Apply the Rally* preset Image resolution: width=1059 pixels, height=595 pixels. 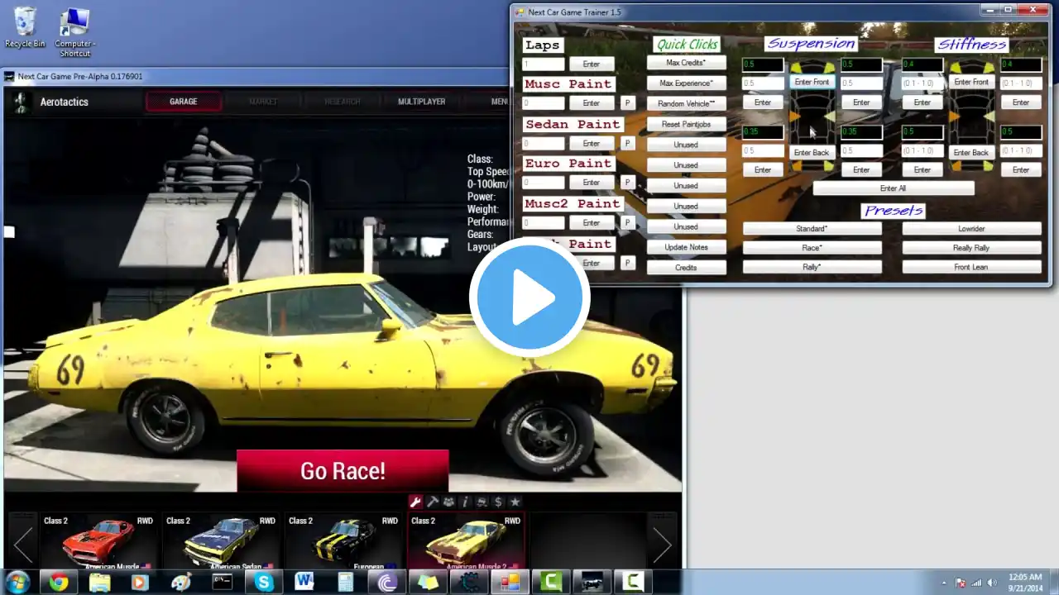click(812, 268)
